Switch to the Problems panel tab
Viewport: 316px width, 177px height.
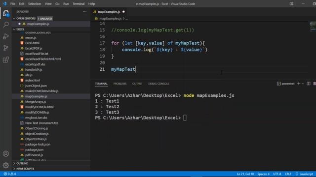point(120,84)
